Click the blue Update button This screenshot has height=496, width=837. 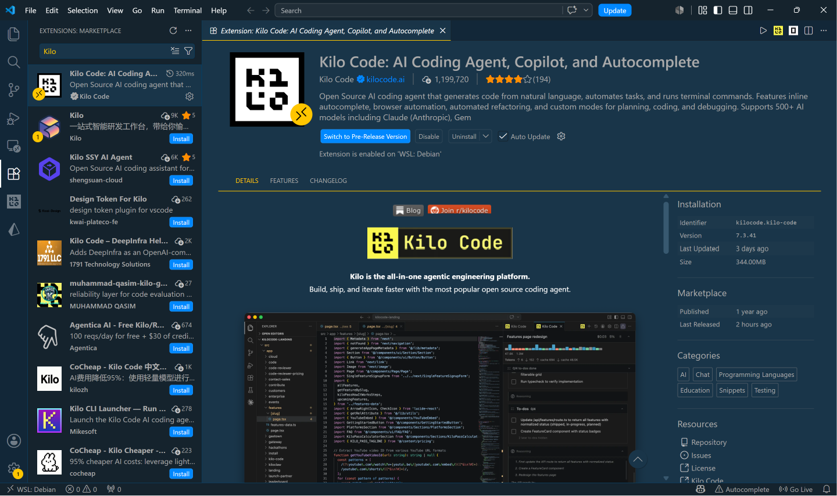coord(615,10)
